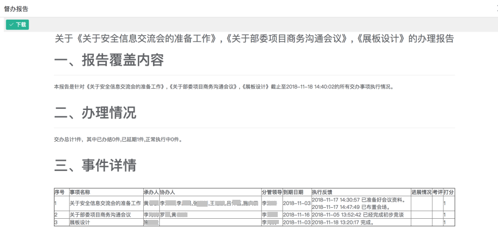The image size is (498, 251).
Task: Click the 督办报告 window title
Action: pos(16,10)
